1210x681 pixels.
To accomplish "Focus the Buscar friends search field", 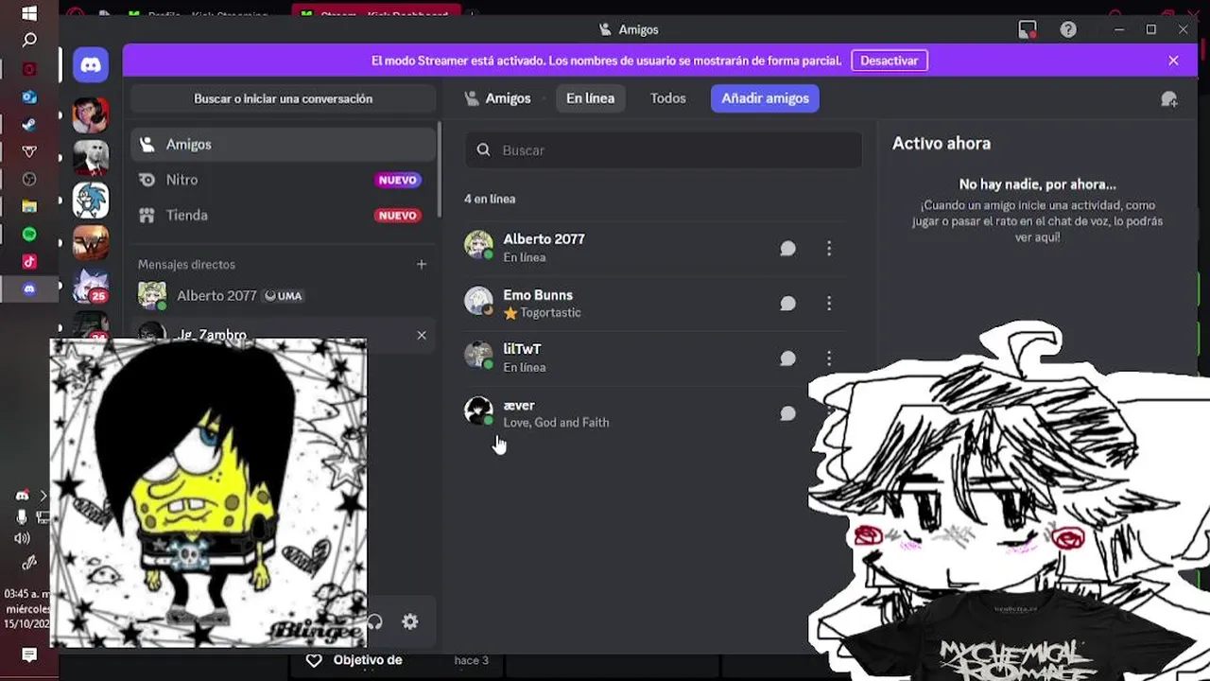I will click(663, 150).
